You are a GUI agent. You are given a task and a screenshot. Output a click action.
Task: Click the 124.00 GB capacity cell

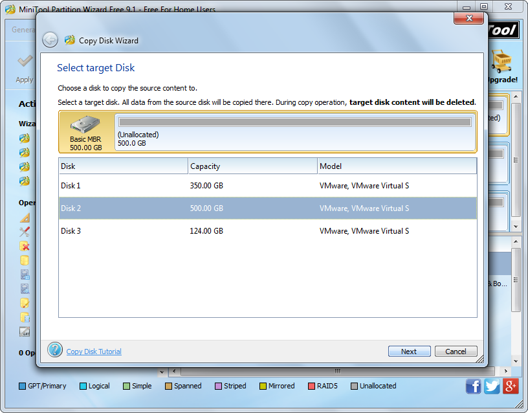tap(206, 230)
